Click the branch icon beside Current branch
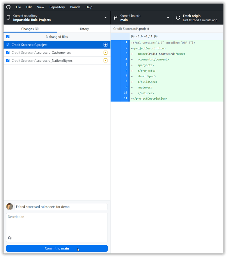This screenshot has width=227, height=257. 116,18
